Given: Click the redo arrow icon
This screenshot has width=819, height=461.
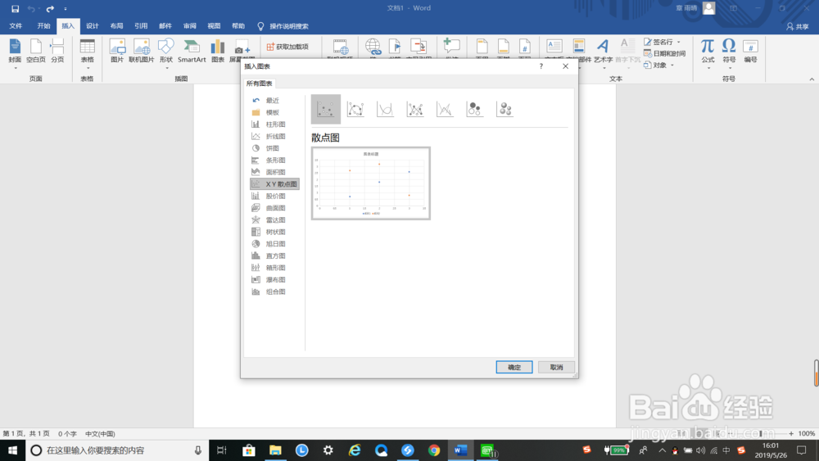Looking at the screenshot, I should (50, 8).
